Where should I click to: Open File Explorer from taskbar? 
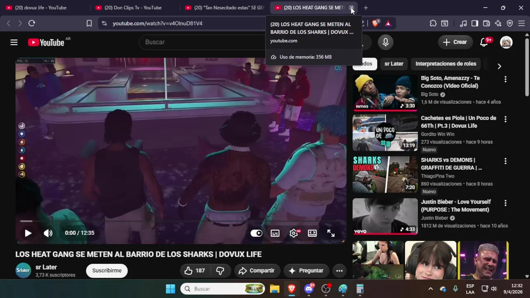point(275,289)
